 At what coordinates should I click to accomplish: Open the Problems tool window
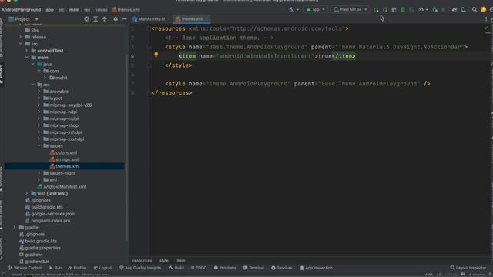tap(225, 268)
